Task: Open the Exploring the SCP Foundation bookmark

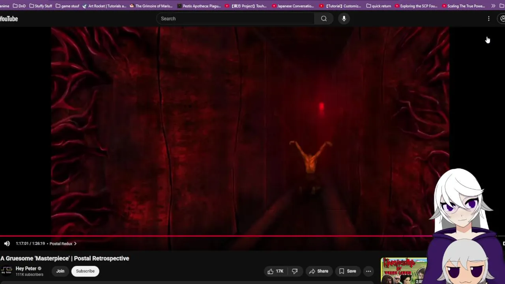Action: 416,6
